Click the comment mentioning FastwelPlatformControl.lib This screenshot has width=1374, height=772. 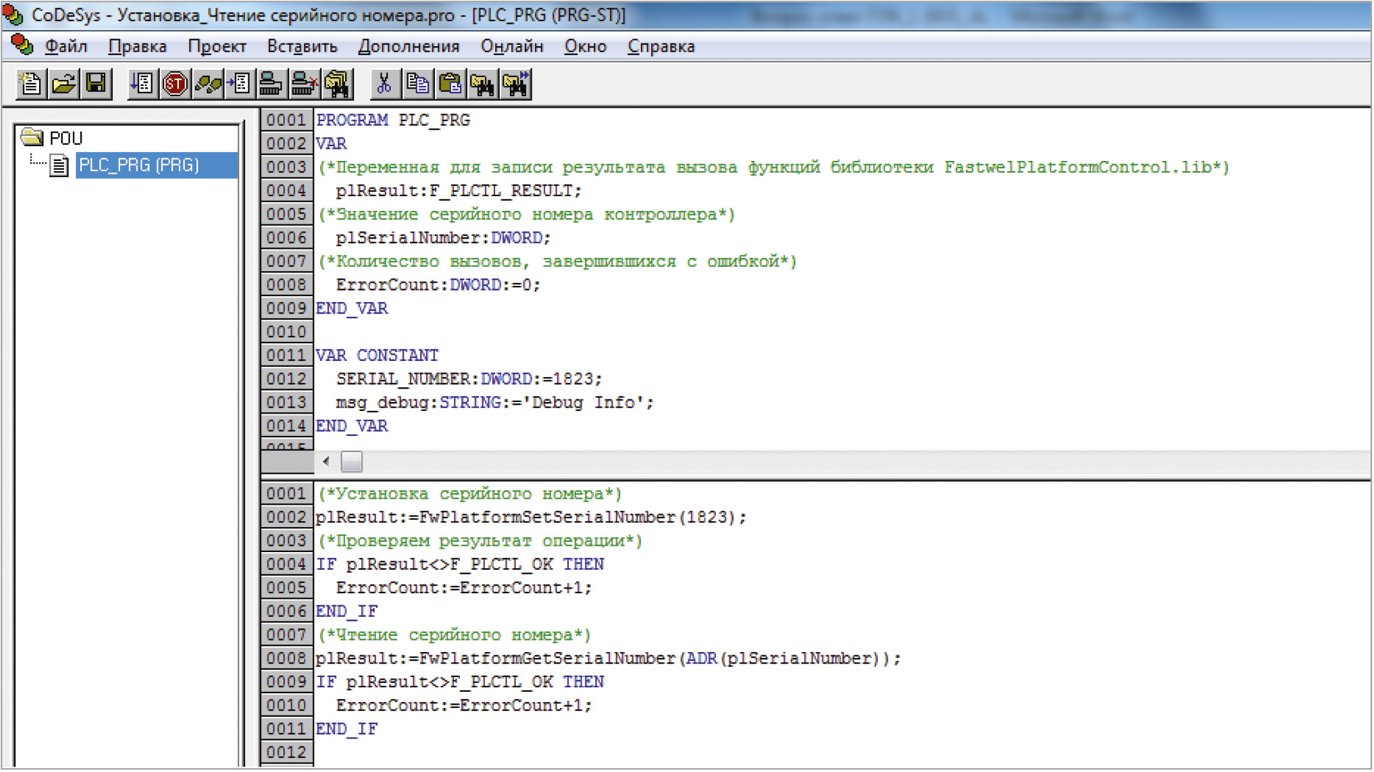774,167
